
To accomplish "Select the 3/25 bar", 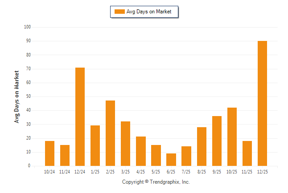I will tap(125, 144).
